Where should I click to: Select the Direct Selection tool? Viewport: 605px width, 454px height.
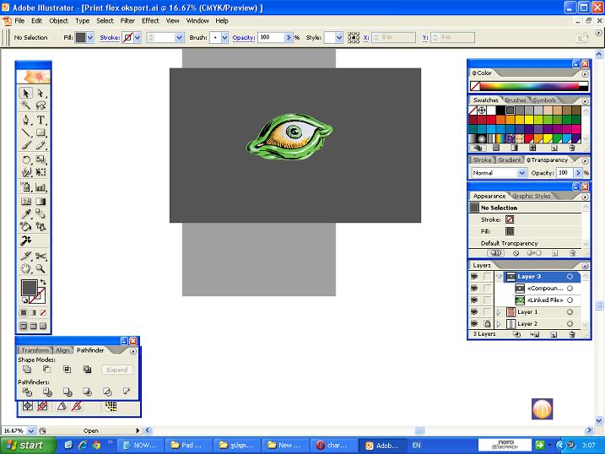[x=41, y=94]
